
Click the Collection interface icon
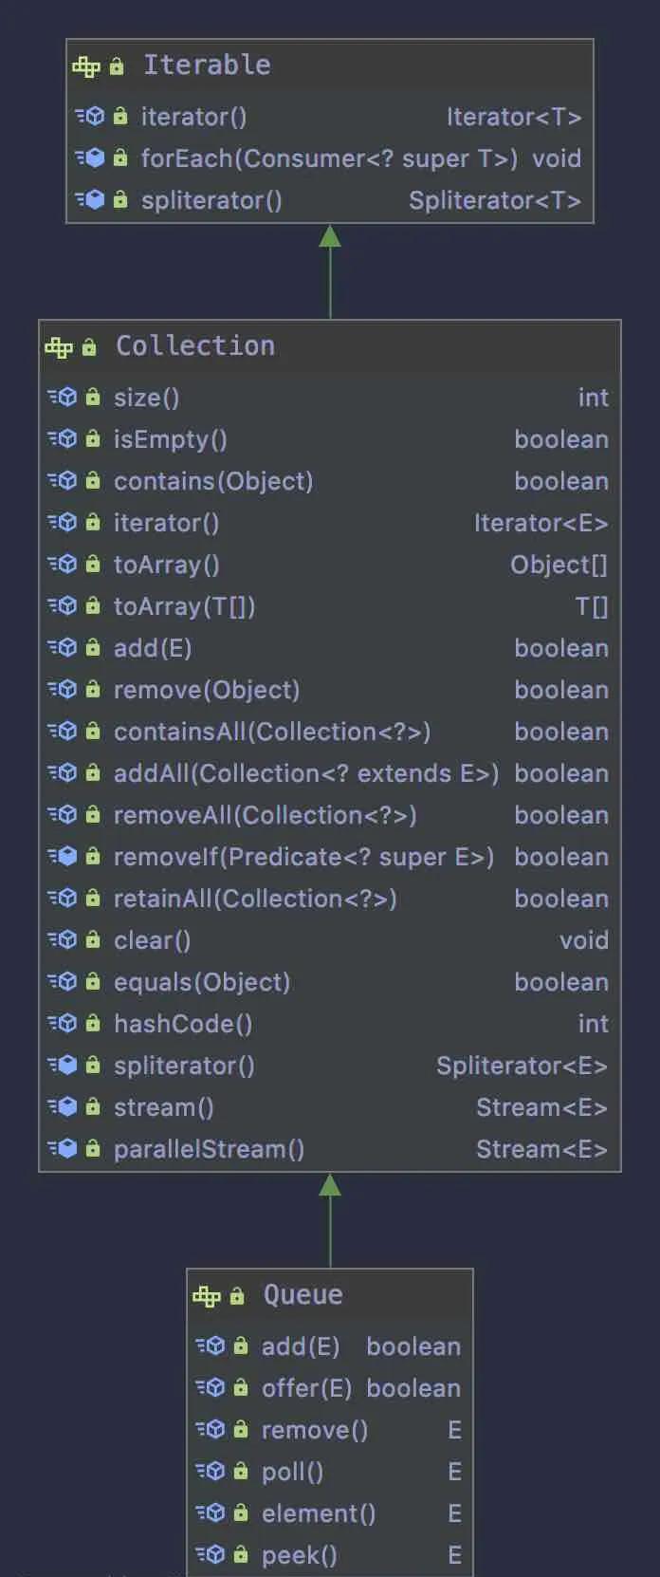pos(59,347)
